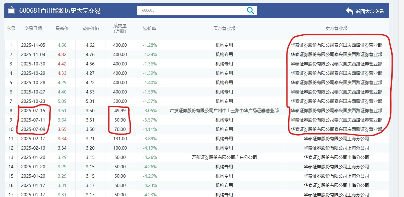Click the return arrow icon
The width and height of the screenshot is (404, 197).
[x=349, y=11]
